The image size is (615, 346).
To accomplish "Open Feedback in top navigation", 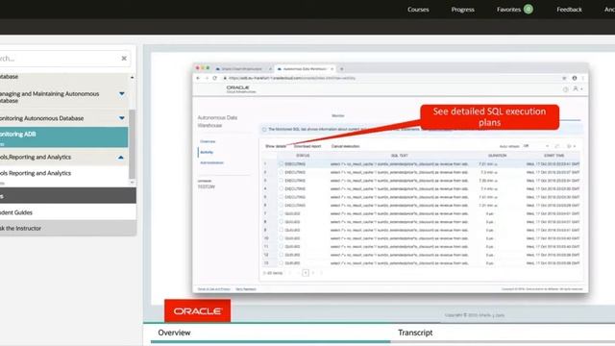I will (569, 10).
